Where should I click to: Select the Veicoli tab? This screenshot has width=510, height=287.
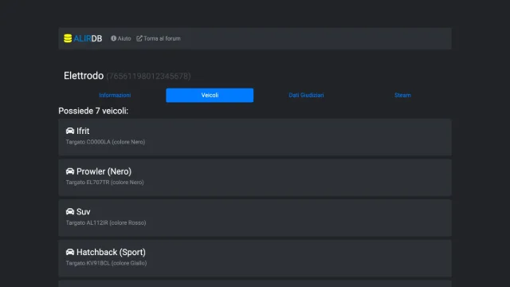[x=210, y=96]
